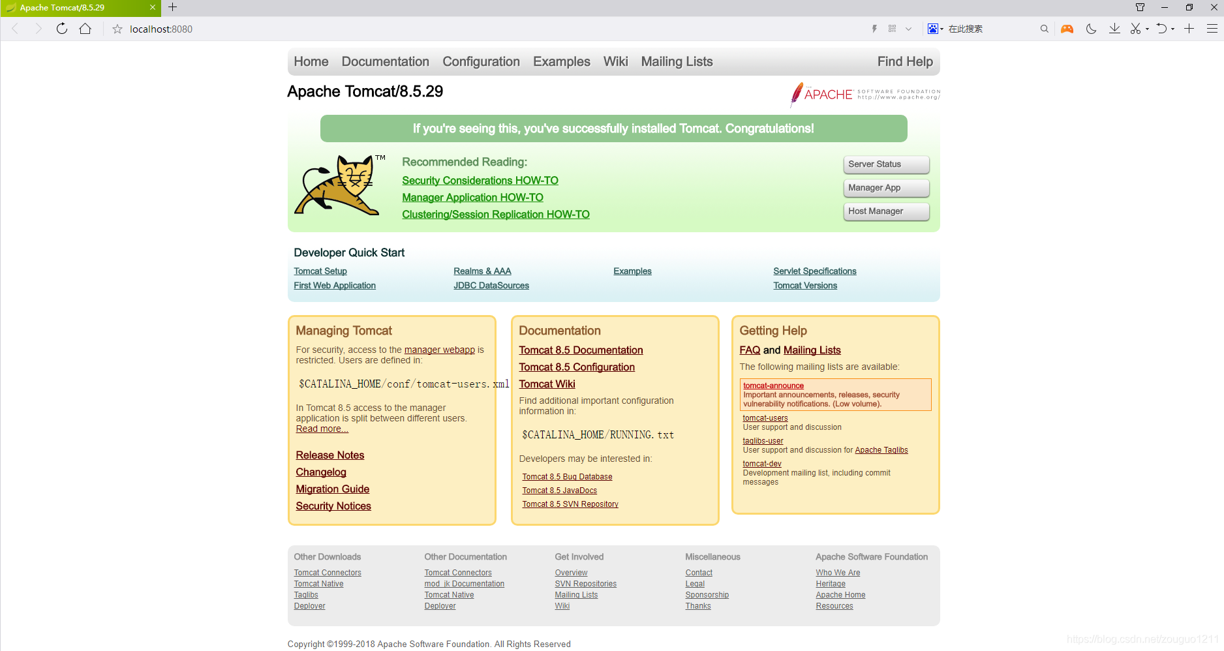Open the browser home page icon
Screen dimensions: 1224x651
[85, 29]
